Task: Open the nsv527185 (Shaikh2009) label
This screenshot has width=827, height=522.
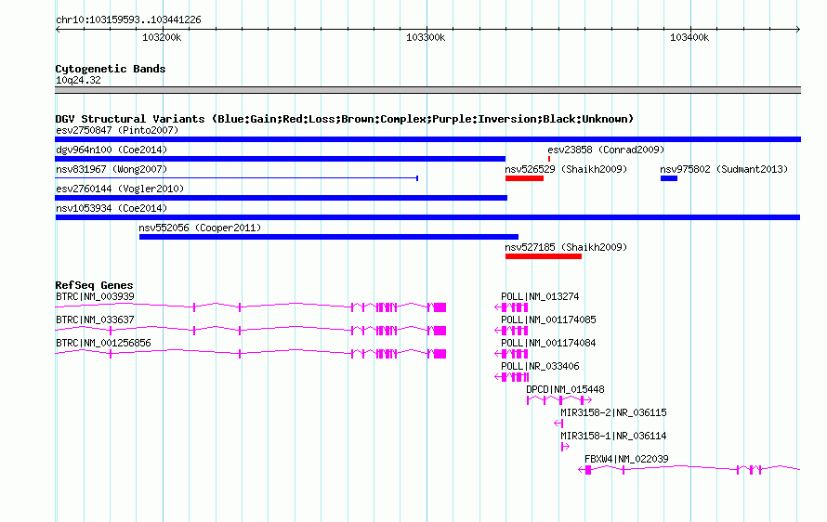Action: [566, 247]
